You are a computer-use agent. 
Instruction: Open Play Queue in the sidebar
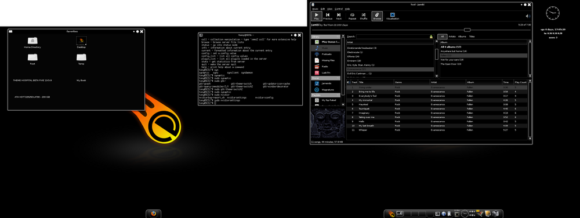(325, 42)
